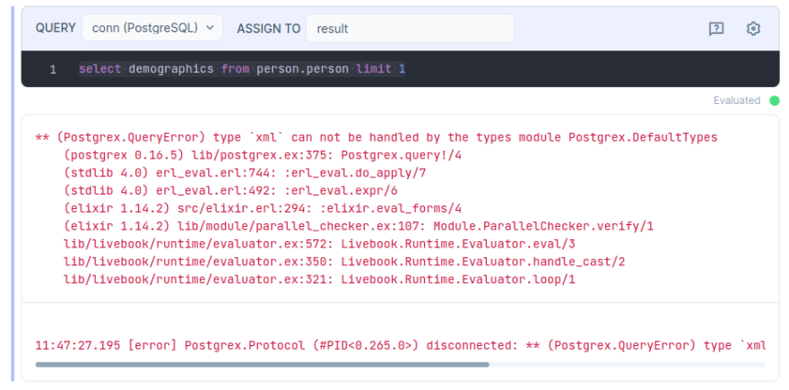Screen dimensions: 789x390
Task: Click the 11:47:27.195 Postgrex.Protocol disconnected log line
Action: coord(401,345)
